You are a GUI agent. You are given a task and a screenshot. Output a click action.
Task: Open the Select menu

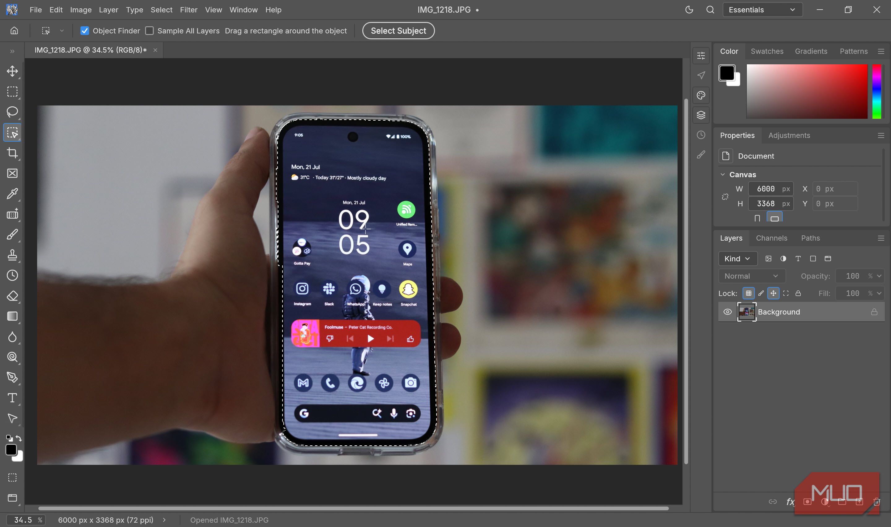coord(161,10)
